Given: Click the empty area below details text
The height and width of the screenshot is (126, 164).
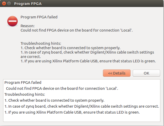Looking at the screenshot, I should (x=82, y=118).
